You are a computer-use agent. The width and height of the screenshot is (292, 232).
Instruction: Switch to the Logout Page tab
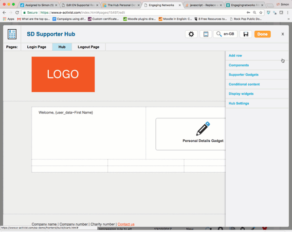[x=88, y=47]
